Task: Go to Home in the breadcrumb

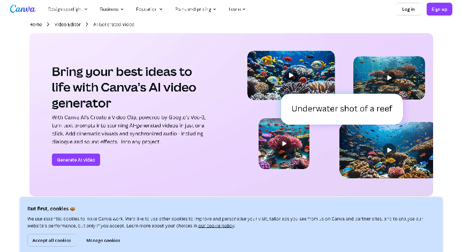Action: pyautogui.click(x=36, y=25)
